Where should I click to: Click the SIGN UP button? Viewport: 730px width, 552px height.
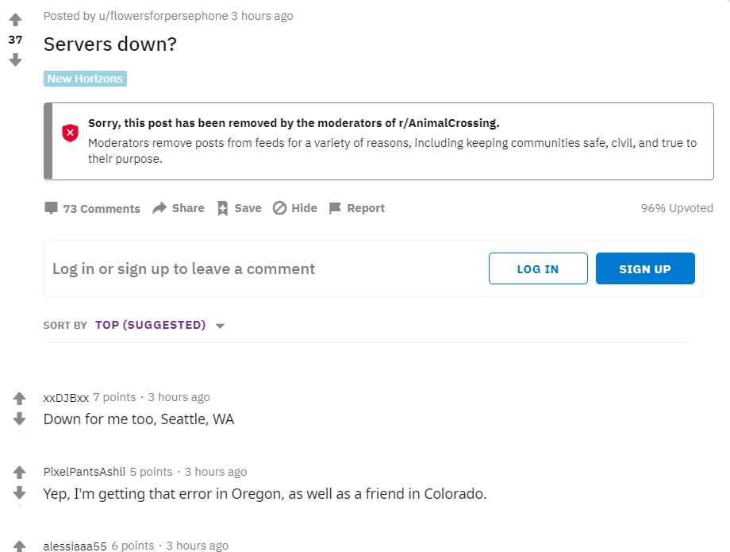coord(645,268)
